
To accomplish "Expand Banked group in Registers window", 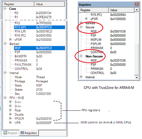I will (x=81, y=23).
